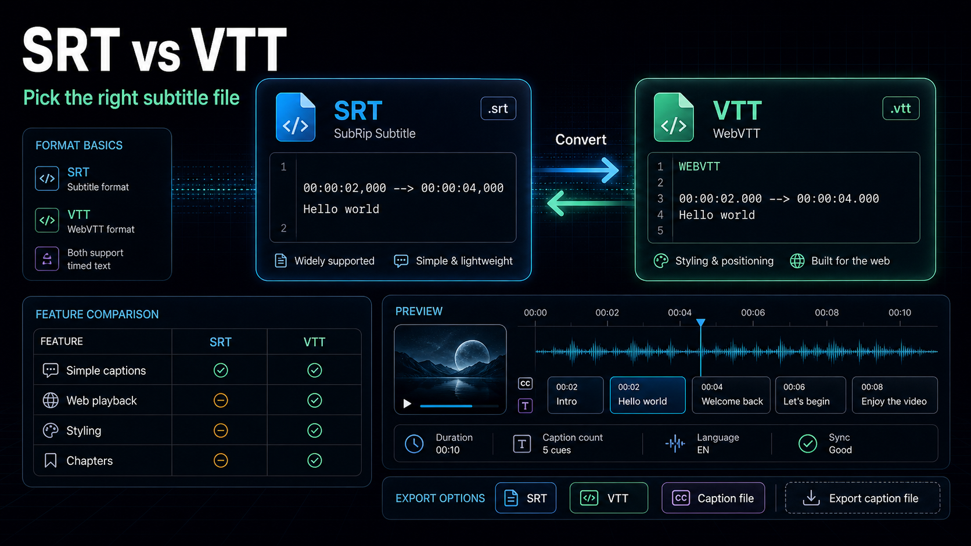Click the right-pointing blue Convert arrow
Viewport: 971px width, 546px height.
coord(576,170)
